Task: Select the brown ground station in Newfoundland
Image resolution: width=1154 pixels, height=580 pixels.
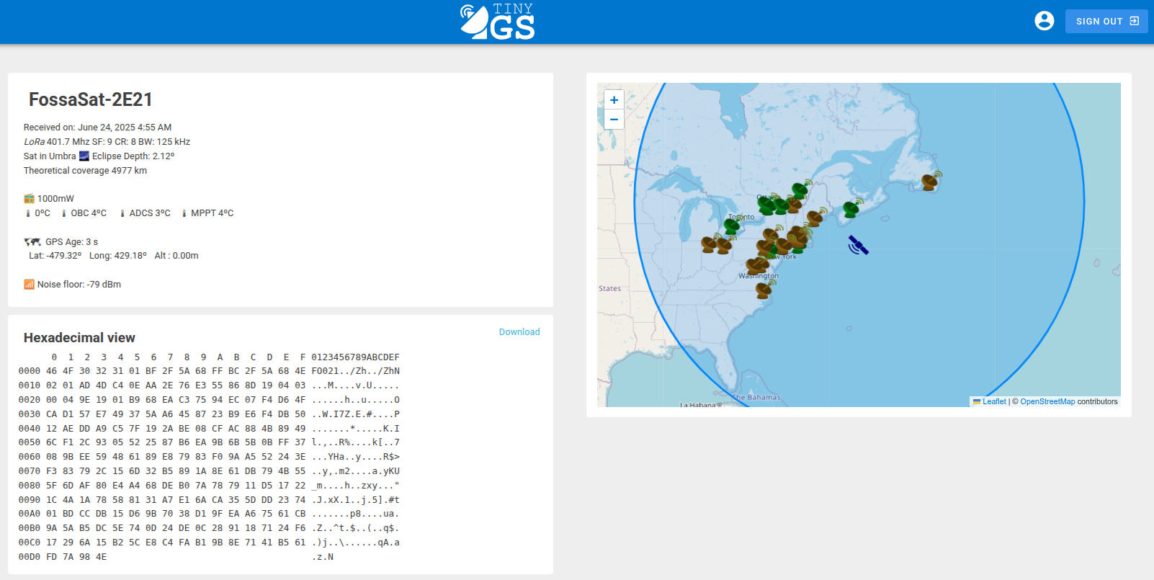Action: tap(931, 181)
